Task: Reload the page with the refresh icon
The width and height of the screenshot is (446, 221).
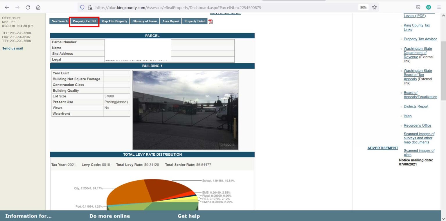Action: 28,8
